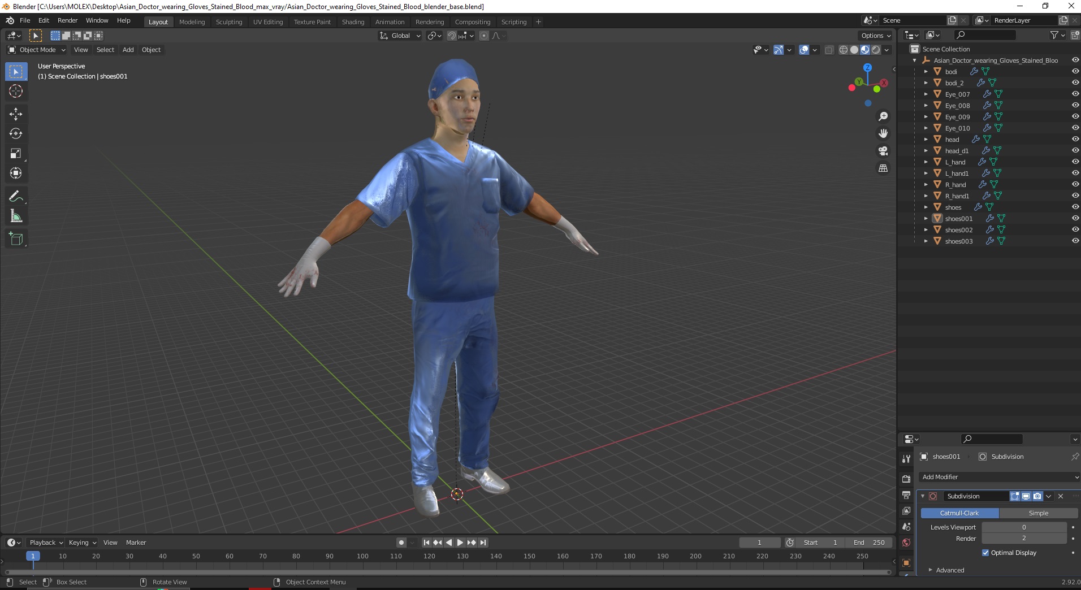The image size is (1081, 590).
Task: Open the Output properties tab
Action: (x=906, y=495)
